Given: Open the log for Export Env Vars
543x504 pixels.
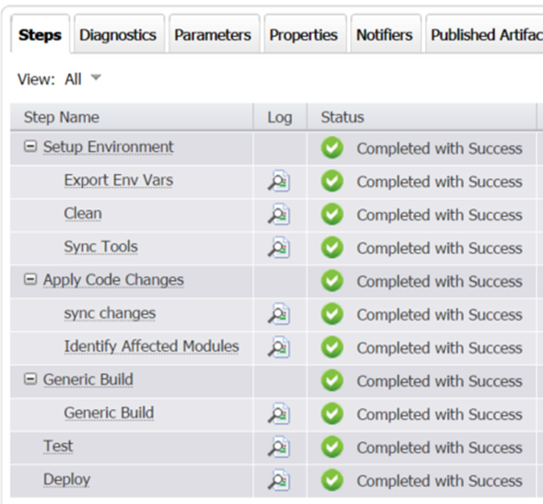Looking at the screenshot, I should (x=279, y=181).
